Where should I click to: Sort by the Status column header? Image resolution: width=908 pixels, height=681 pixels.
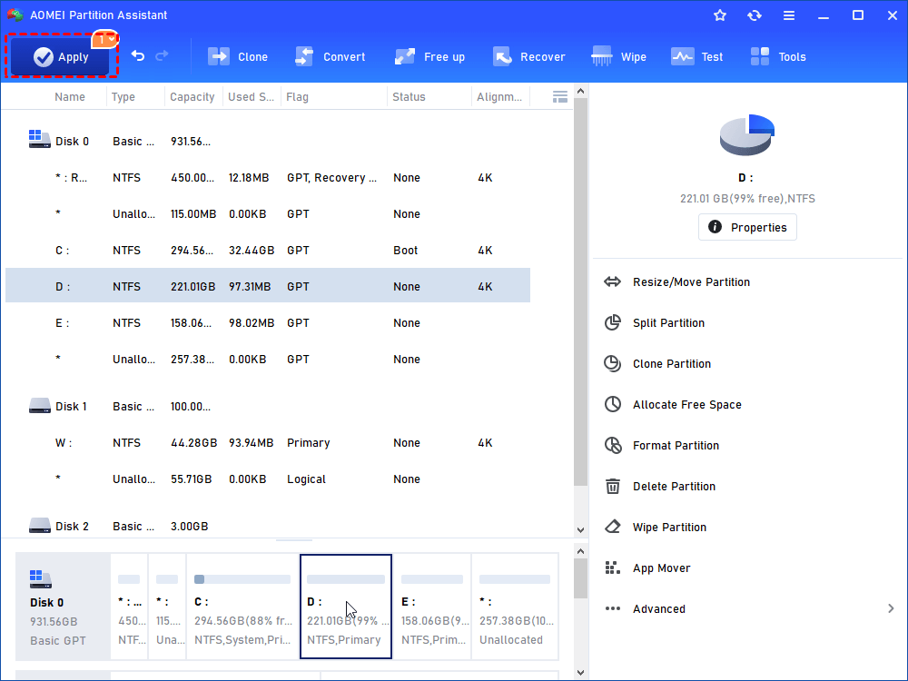pos(409,97)
